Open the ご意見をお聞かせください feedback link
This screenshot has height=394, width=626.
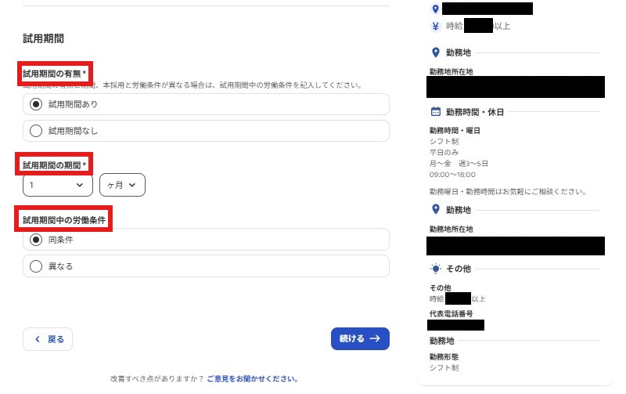[x=253, y=378]
